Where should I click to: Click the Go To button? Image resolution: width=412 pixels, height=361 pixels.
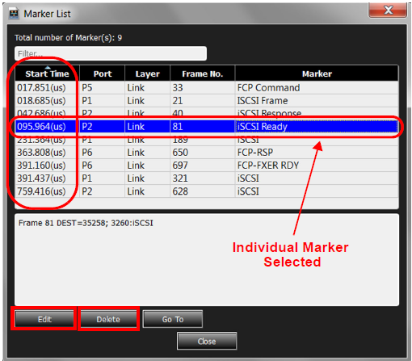173,319
